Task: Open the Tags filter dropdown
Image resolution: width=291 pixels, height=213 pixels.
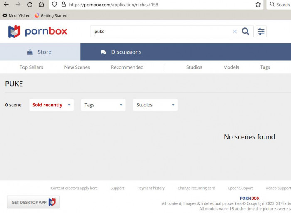Action: click(x=103, y=105)
